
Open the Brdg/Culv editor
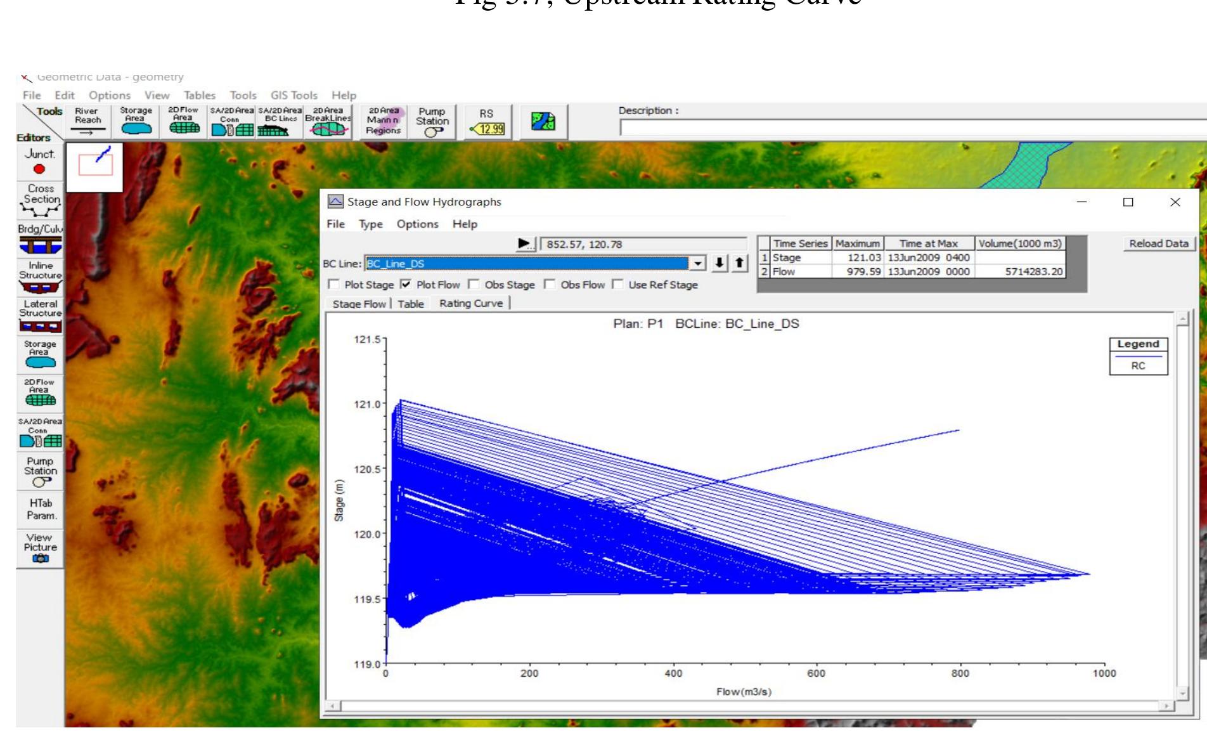[40, 239]
